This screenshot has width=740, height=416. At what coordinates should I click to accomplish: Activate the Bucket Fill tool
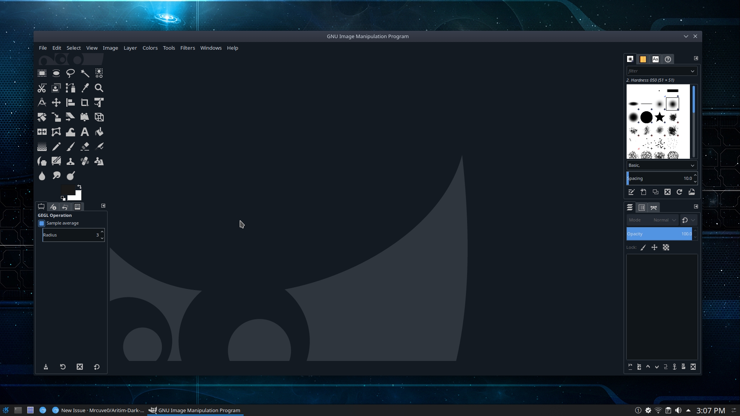tap(99, 132)
